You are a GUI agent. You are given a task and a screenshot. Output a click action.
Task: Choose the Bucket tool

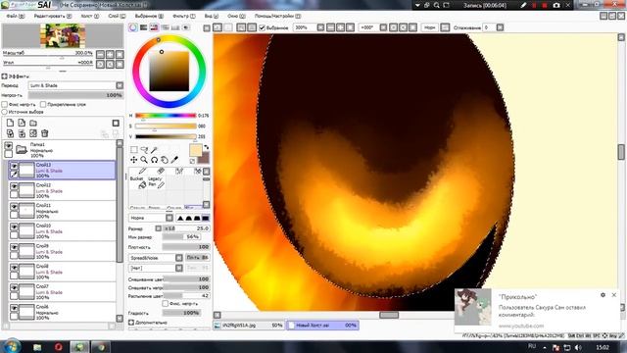[x=137, y=181]
